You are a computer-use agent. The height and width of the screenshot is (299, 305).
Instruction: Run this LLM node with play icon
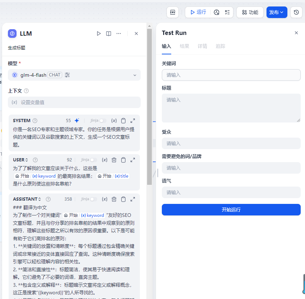pyautogui.click(x=99, y=34)
